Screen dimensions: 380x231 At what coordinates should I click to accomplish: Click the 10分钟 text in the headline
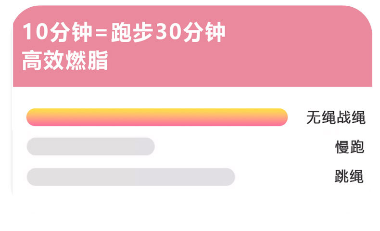57,33
